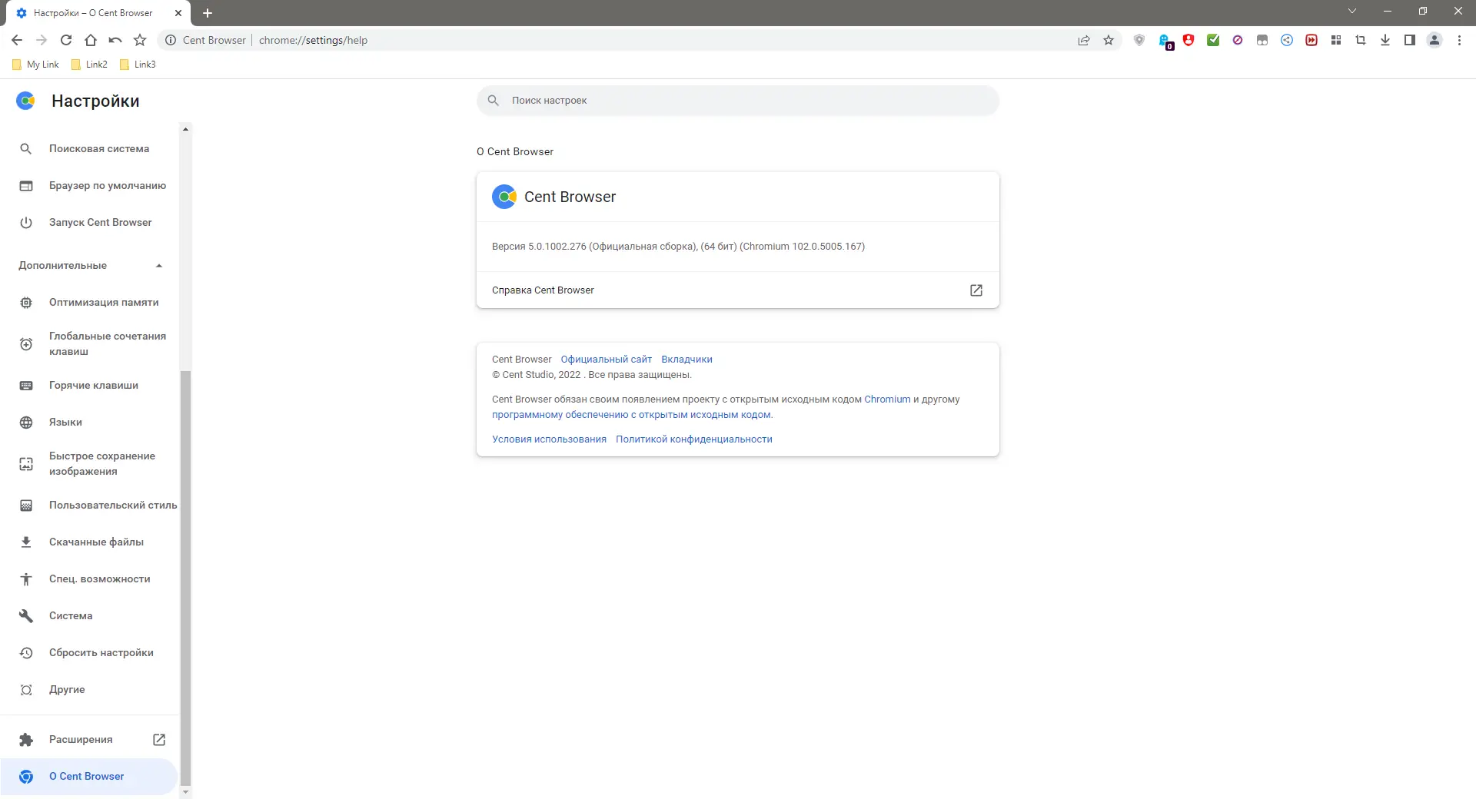Open Горячие клавиши settings
Screen dimensions: 1476x799
pos(90,386)
